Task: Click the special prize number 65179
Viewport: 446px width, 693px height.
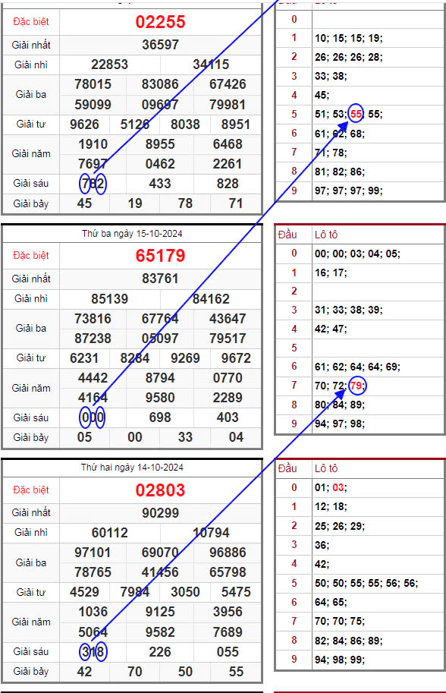Action: [x=160, y=256]
